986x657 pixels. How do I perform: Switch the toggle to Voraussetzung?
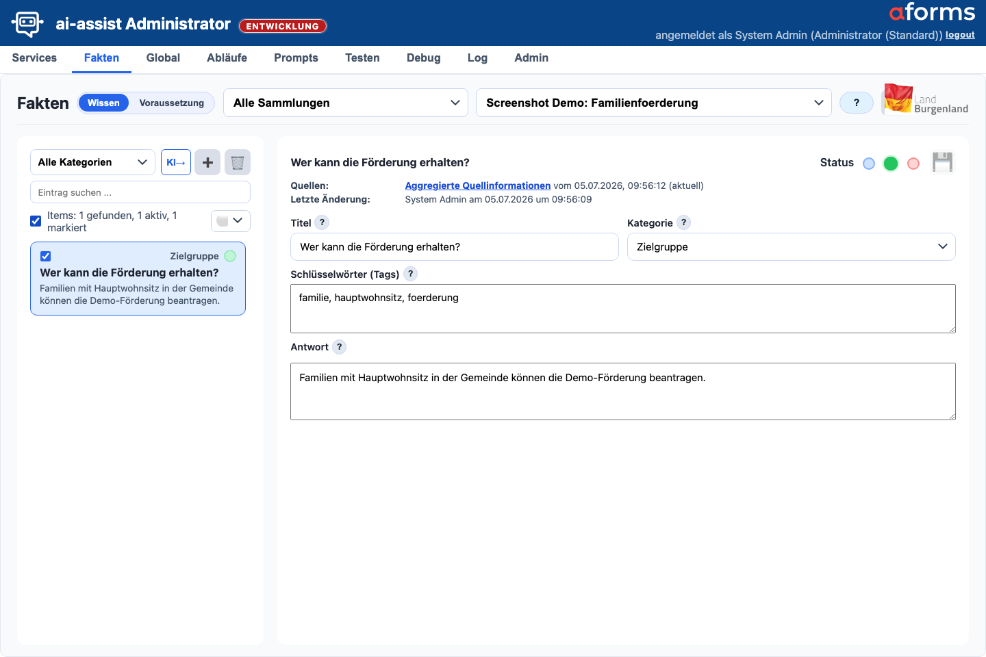172,103
